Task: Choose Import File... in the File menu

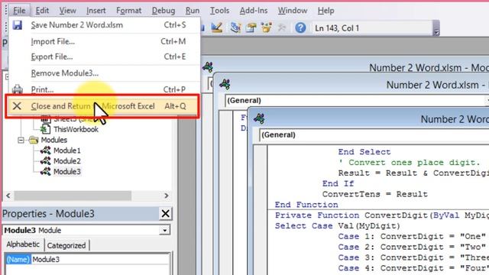Action: (104, 41)
